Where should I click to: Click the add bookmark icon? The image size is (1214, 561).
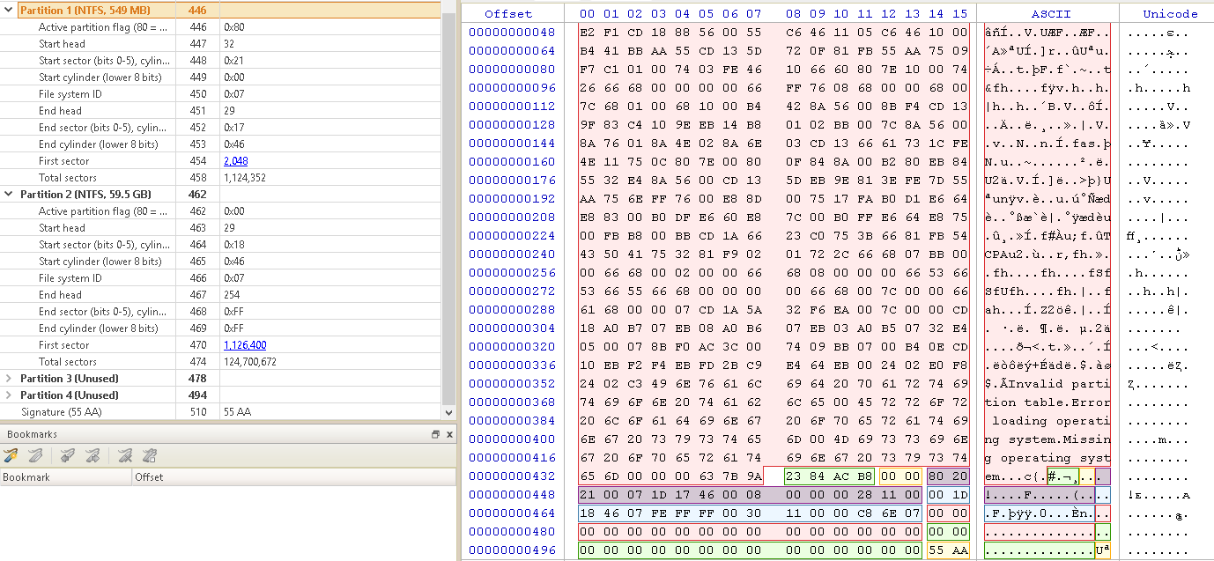(11, 455)
